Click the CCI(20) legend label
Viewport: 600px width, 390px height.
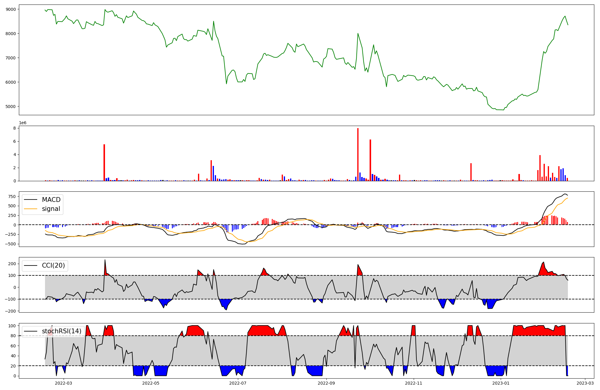53,265
